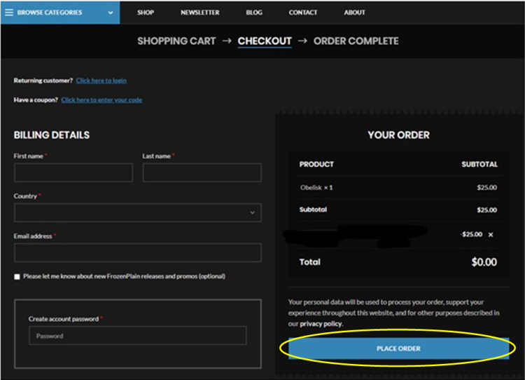
Task: Open the About page
Action: tap(354, 13)
